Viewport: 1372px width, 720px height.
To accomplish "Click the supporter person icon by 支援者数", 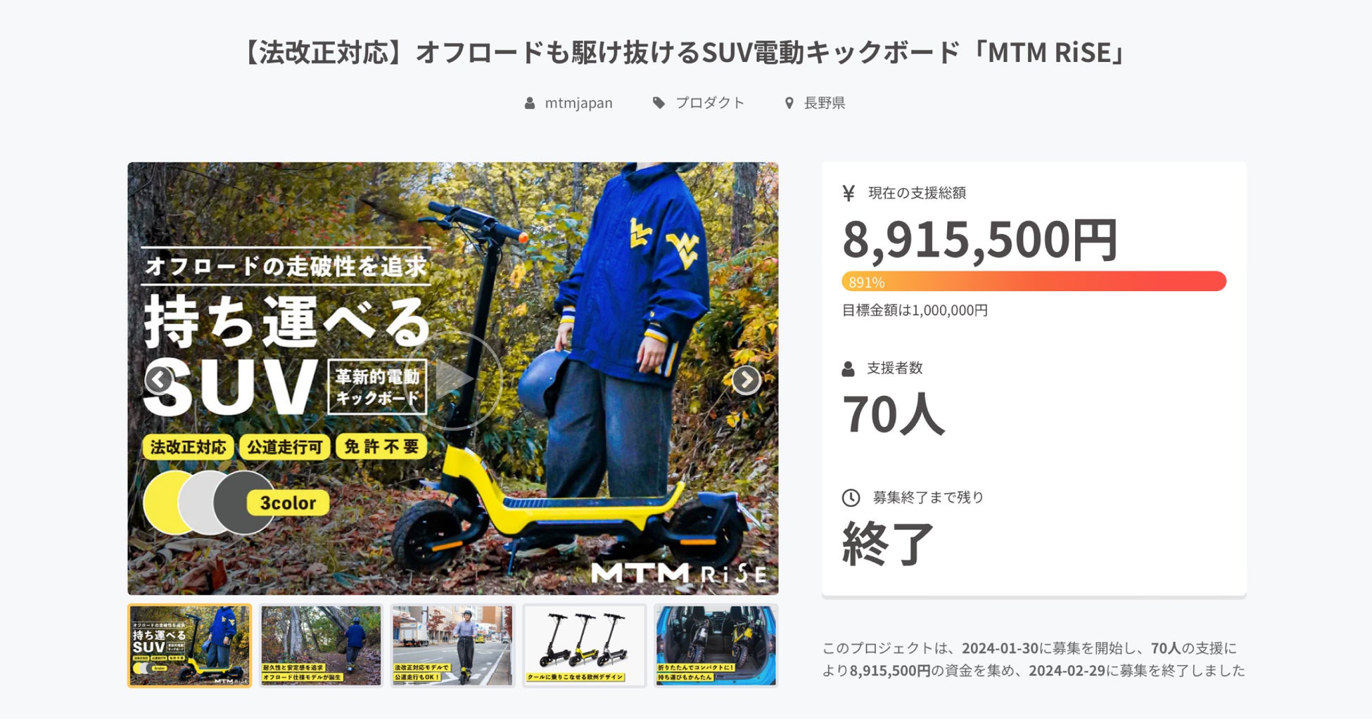I will pyautogui.click(x=848, y=368).
